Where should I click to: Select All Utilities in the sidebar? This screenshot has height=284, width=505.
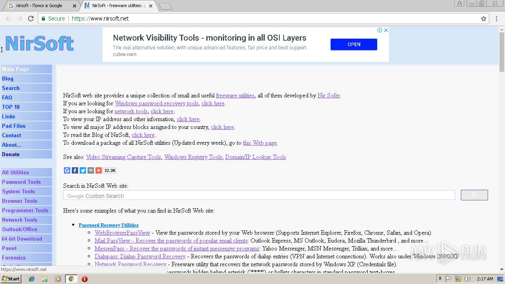(26, 172)
